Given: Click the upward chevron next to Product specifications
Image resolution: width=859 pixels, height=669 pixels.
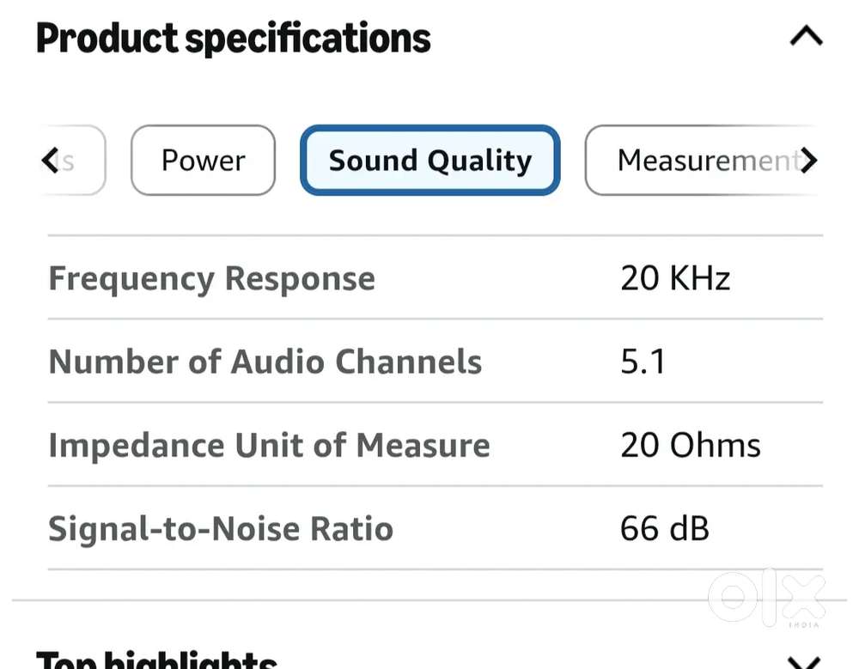Looking at the screenshot, I should pos(804,35).
